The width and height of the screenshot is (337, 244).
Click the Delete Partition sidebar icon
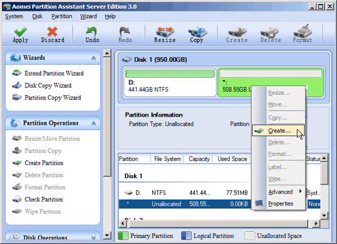(17, 175)
